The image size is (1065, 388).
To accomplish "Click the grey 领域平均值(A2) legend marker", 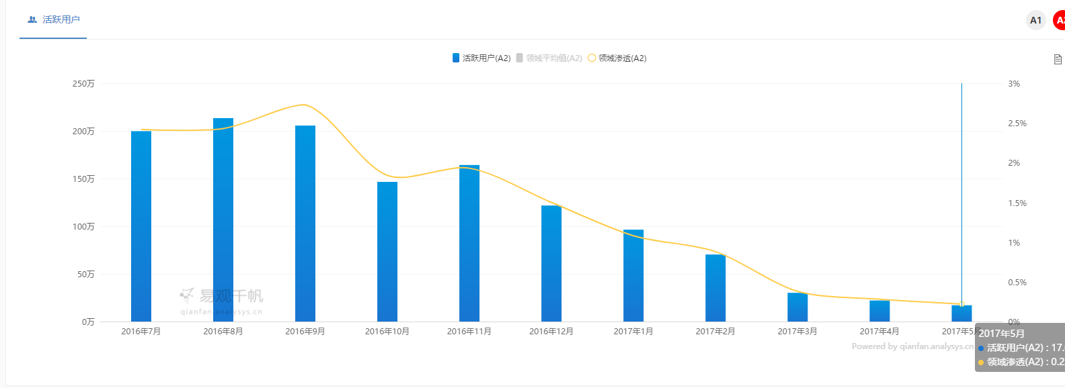I will [520, 58].
